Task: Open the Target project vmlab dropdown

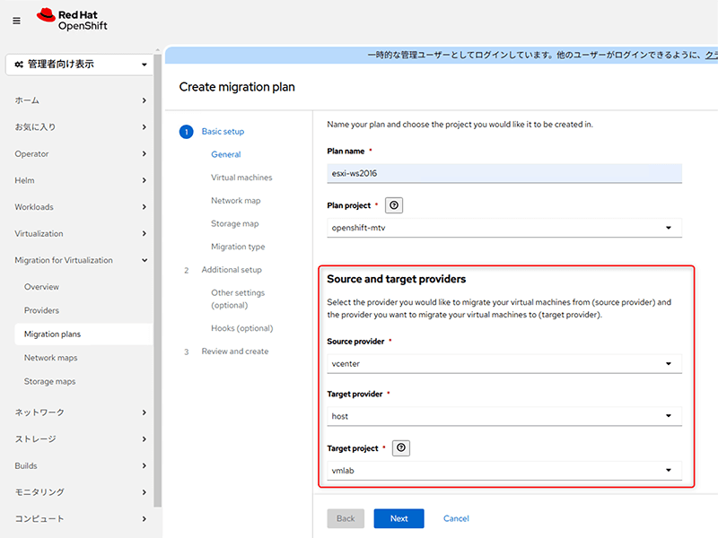Action: tap(503, 470)
